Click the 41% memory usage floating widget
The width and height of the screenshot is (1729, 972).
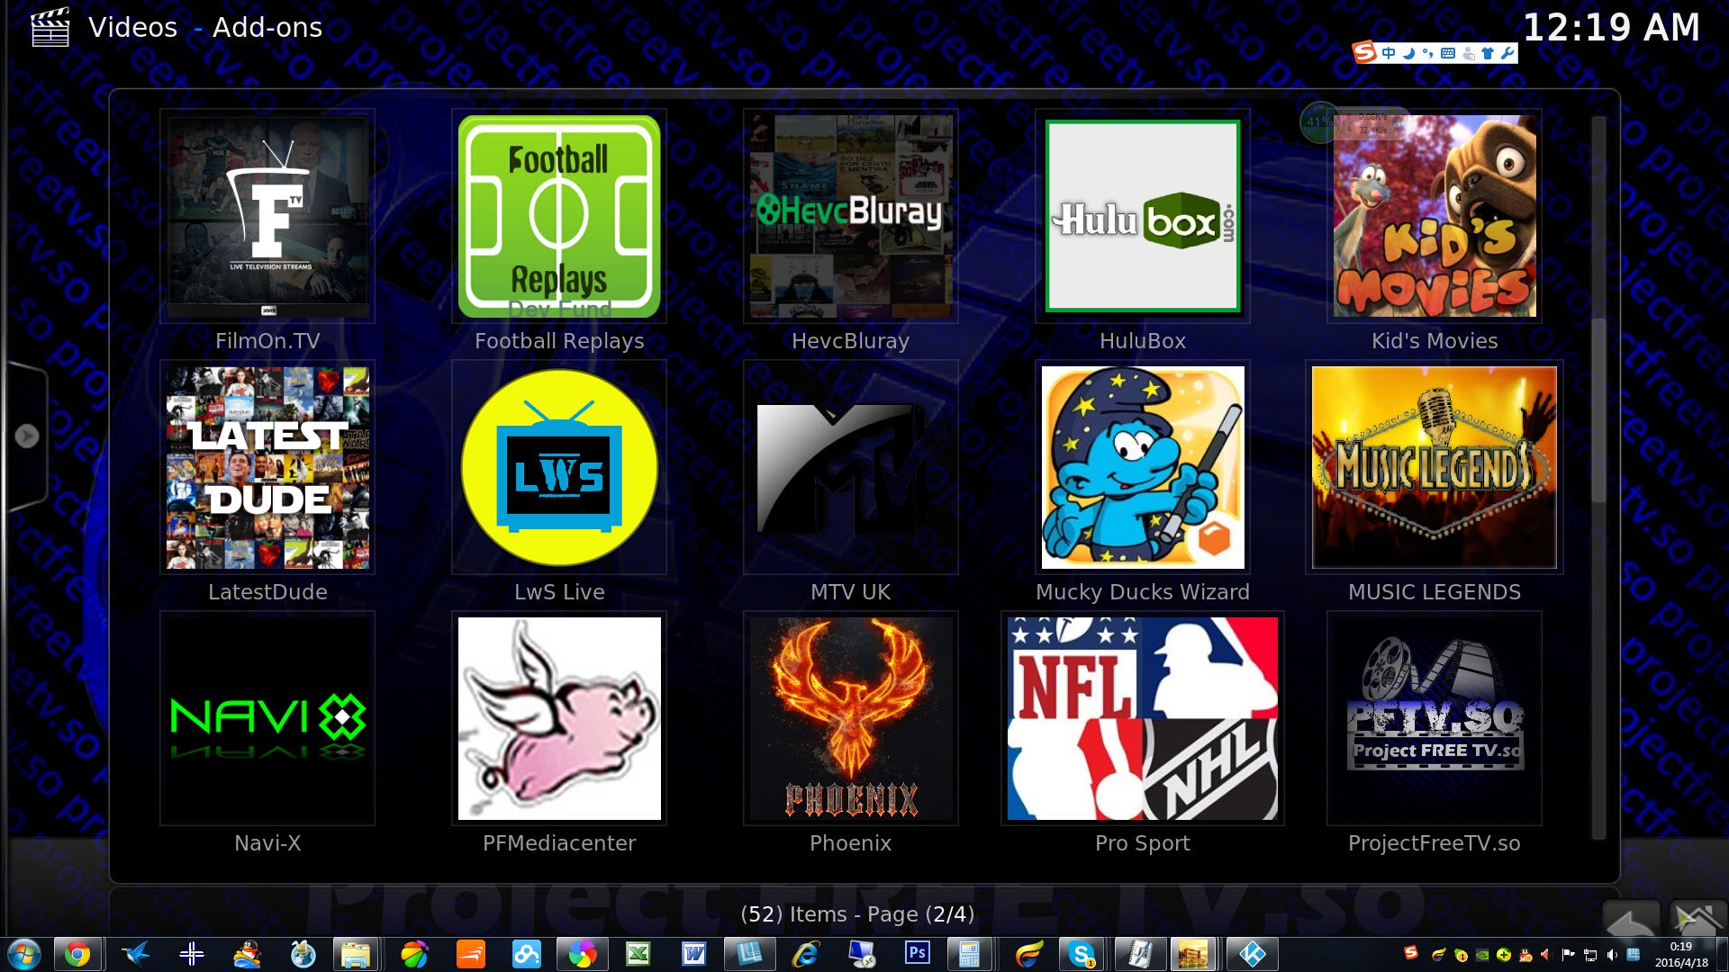[1320, 122]
